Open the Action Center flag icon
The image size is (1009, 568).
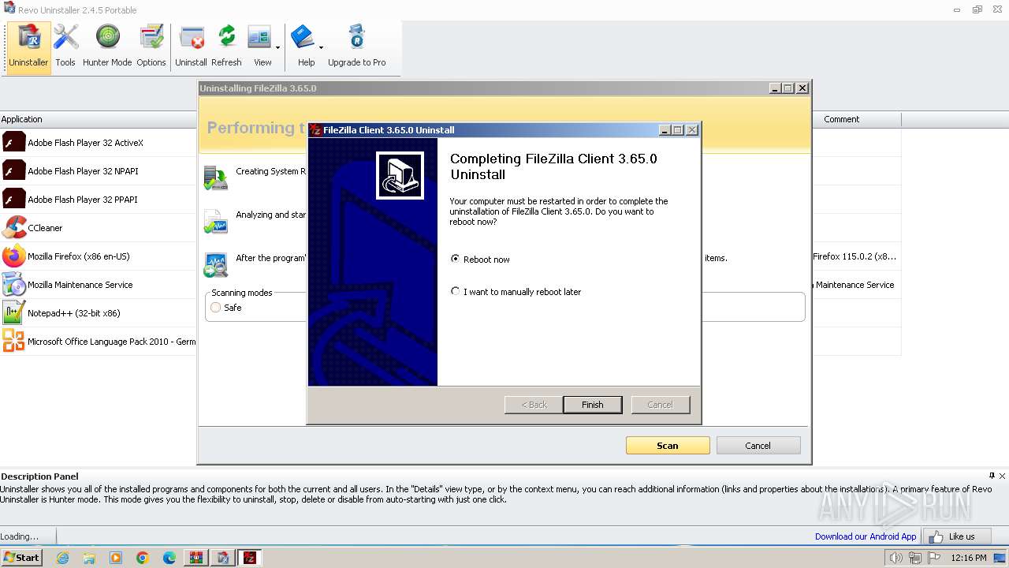click(x=933, y=558)
